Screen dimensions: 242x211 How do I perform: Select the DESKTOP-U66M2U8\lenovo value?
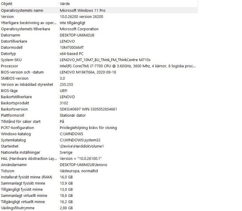pos(83,165)
